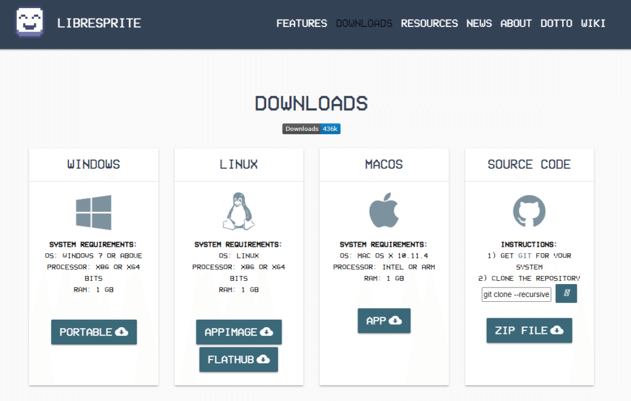Click the Linux Tux penguin icon
Screen dimensions: 631x401
pos(238,211)
